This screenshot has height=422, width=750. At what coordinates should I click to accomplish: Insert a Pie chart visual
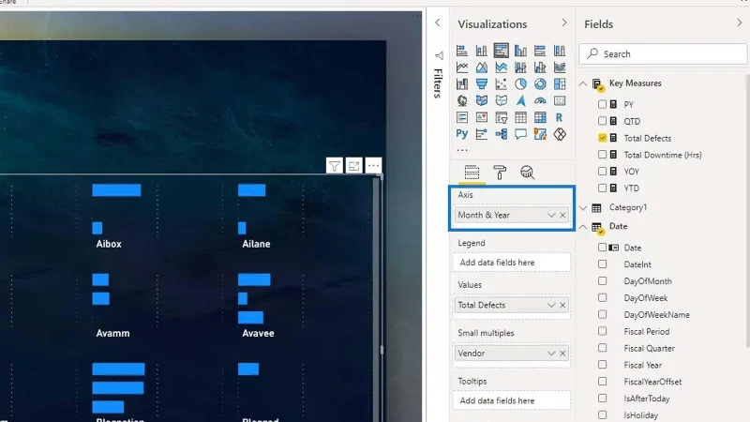click(520, 83)
